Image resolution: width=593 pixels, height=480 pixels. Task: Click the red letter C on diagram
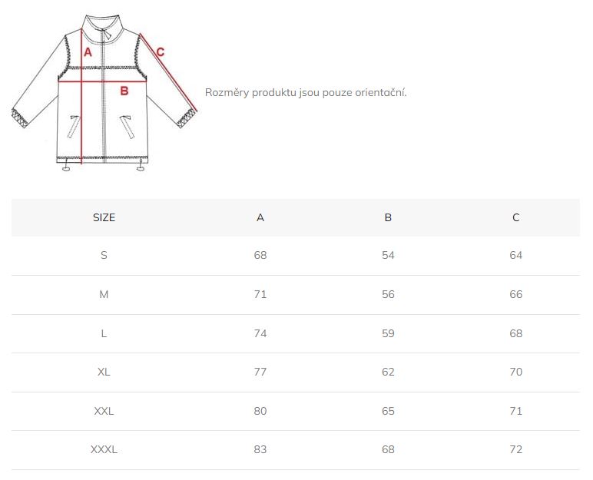point(161,51)
